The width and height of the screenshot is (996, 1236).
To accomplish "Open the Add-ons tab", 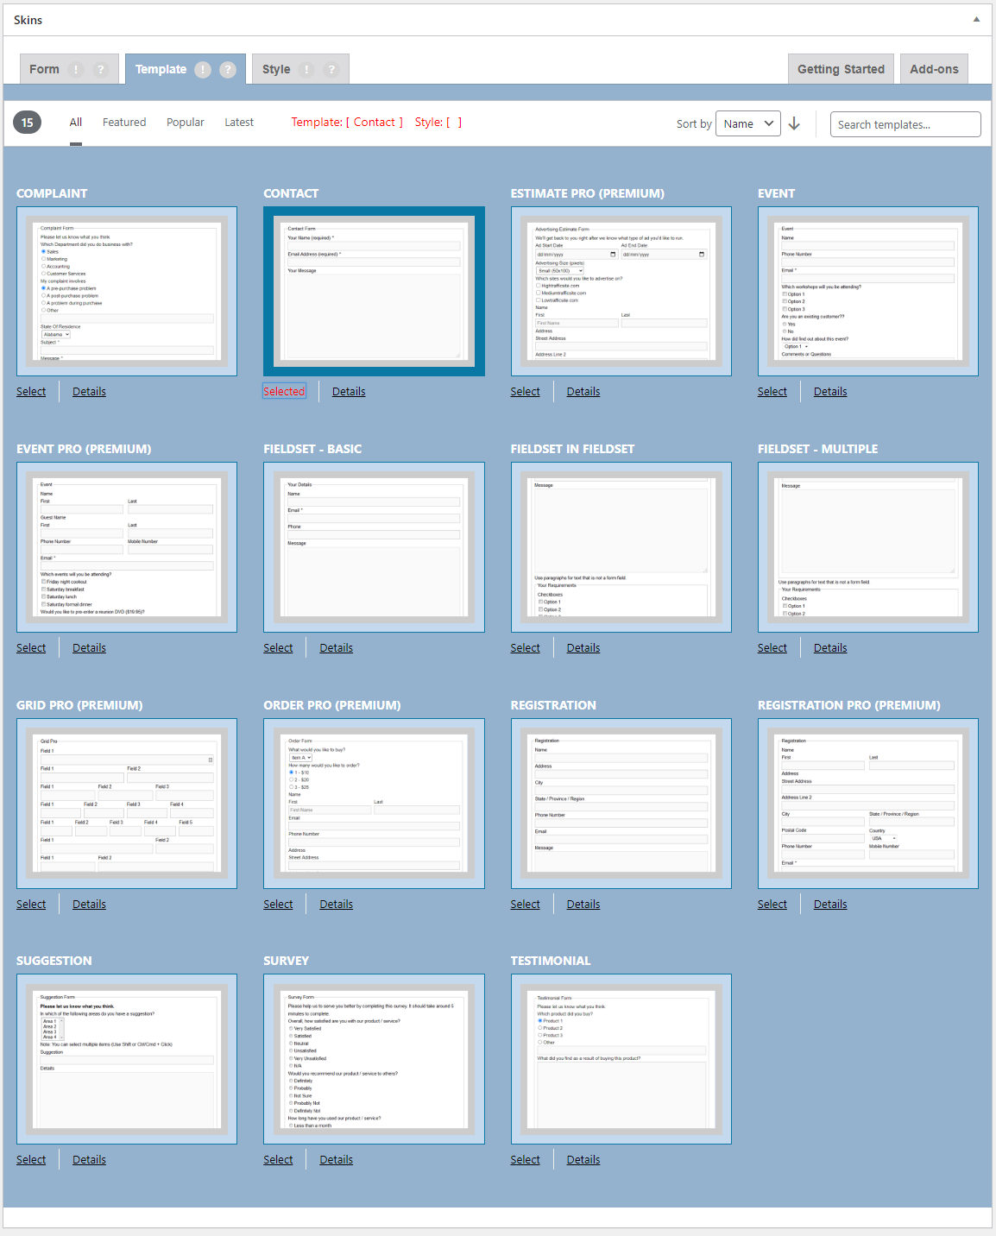I will (934, 70).
